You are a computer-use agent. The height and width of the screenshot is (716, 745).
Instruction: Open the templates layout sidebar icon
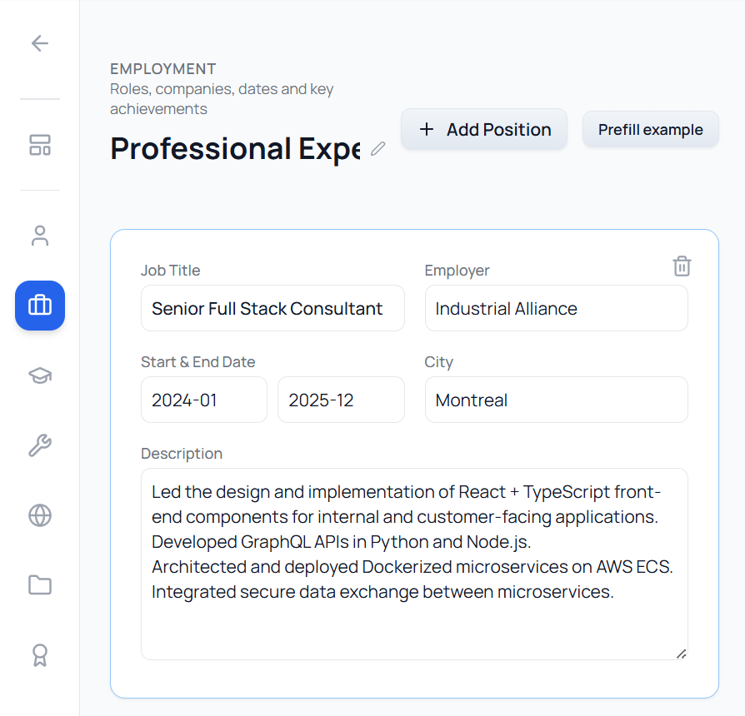pos(40,145)
